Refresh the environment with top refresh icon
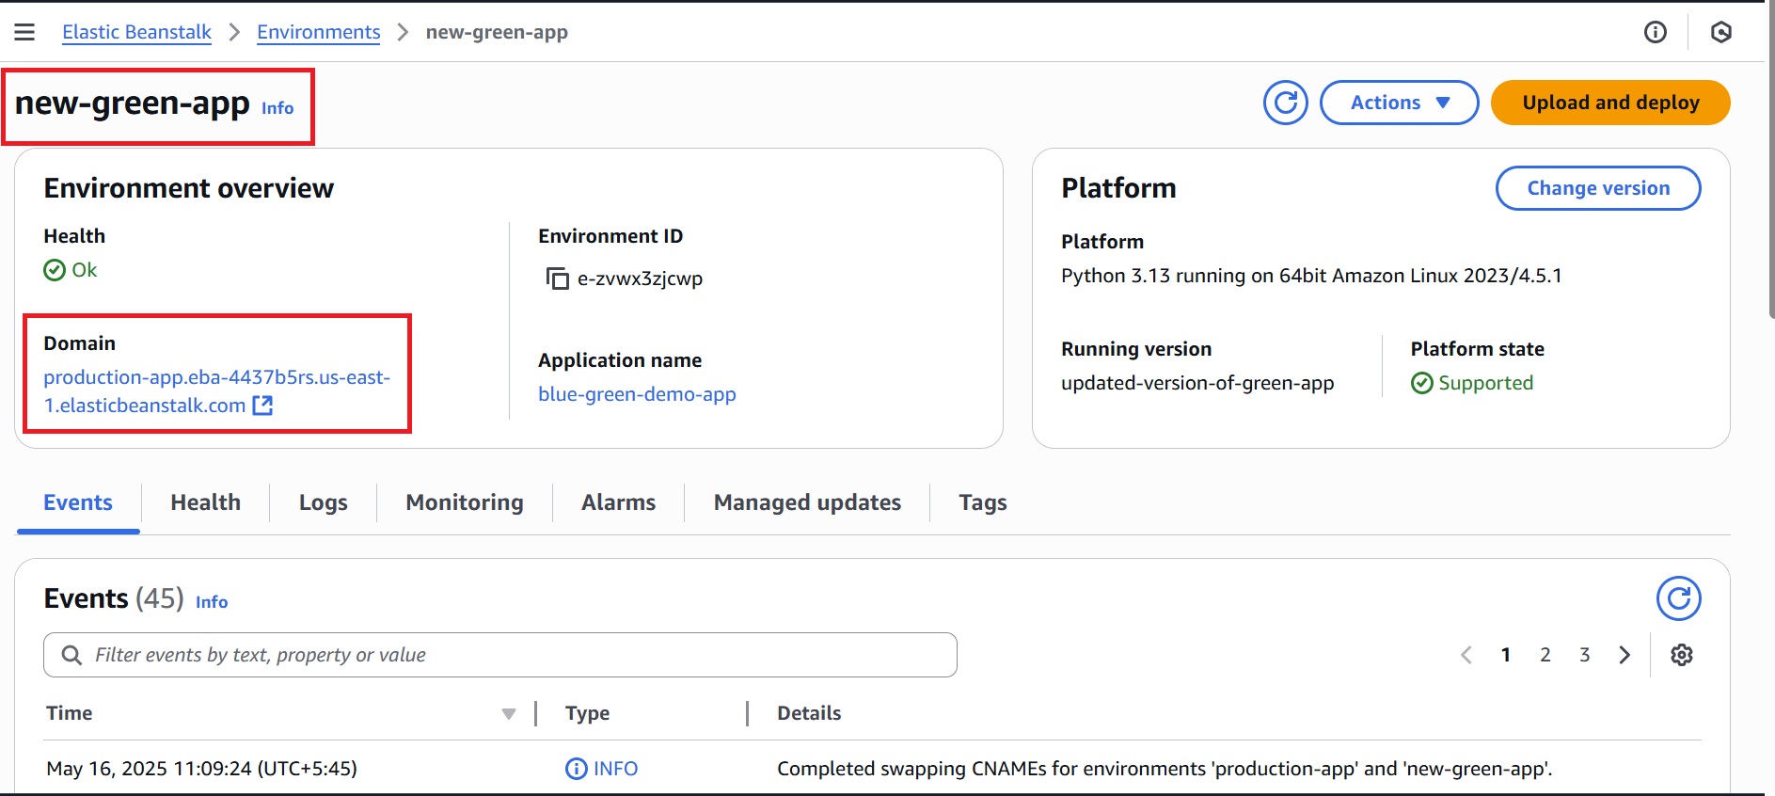Viewport: 1775px width, 796px height. [x=1285, y=103]
